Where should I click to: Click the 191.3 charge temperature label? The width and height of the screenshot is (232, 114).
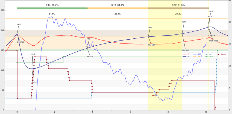point(19,24)
